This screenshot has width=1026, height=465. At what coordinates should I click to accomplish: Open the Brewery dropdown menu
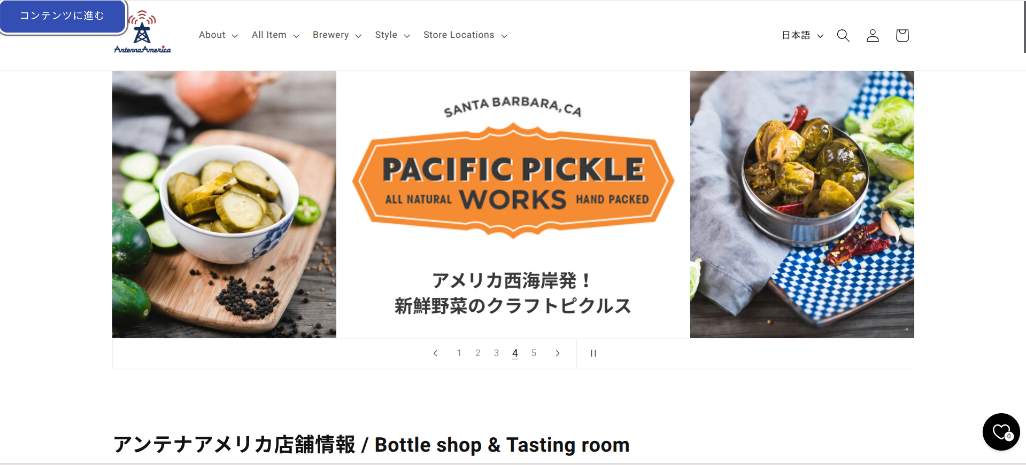pyautogui.click(x=337, y=35)
